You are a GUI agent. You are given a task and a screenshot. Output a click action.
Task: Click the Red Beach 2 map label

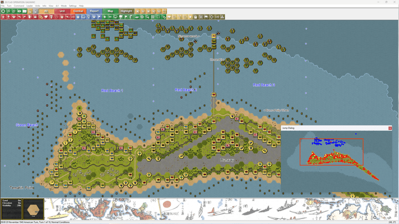pos(186,90)
